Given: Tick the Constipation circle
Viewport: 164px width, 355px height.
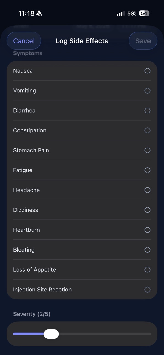Looking at the screenshot, I should point(147,130).
